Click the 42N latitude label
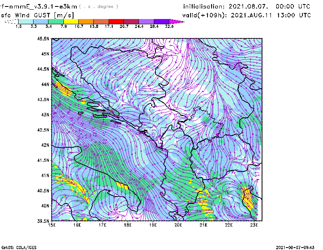Image resolution: width=323 pixels, height=250 pixels. point(45,145)
